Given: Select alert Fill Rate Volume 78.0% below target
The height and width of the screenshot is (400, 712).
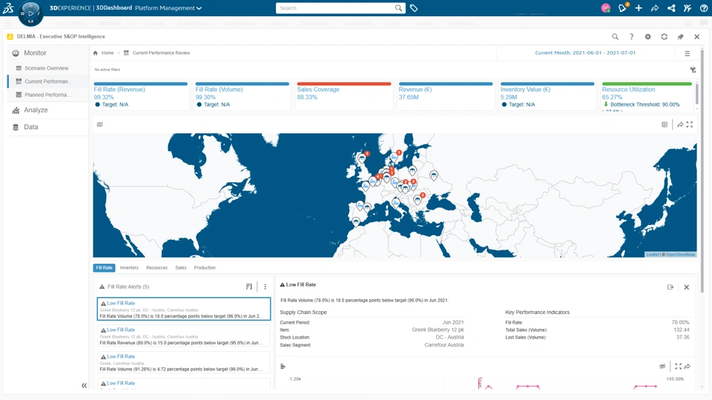Looking at the screenshot, I should (x=184, y=310).
